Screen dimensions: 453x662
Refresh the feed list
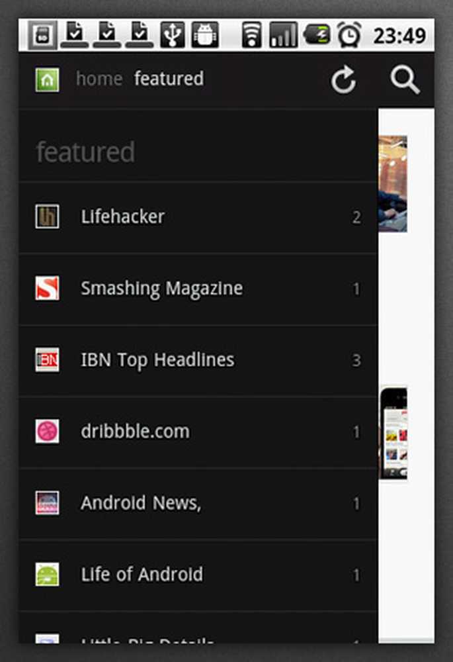(343, 79)
